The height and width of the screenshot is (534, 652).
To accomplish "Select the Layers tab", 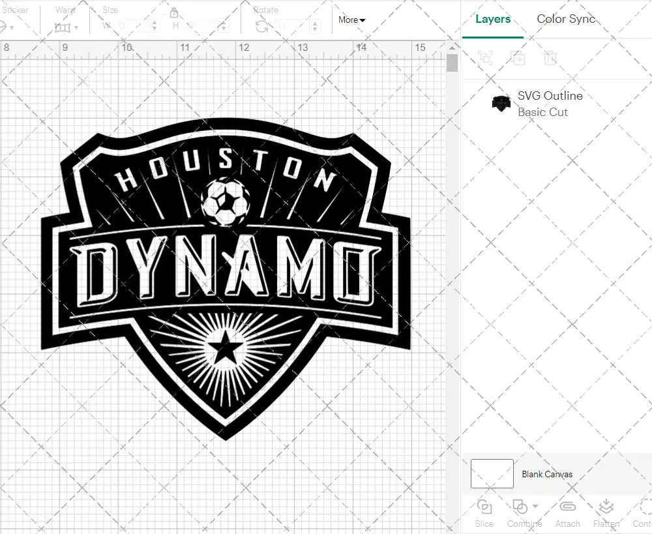I will tap(493, 19).
